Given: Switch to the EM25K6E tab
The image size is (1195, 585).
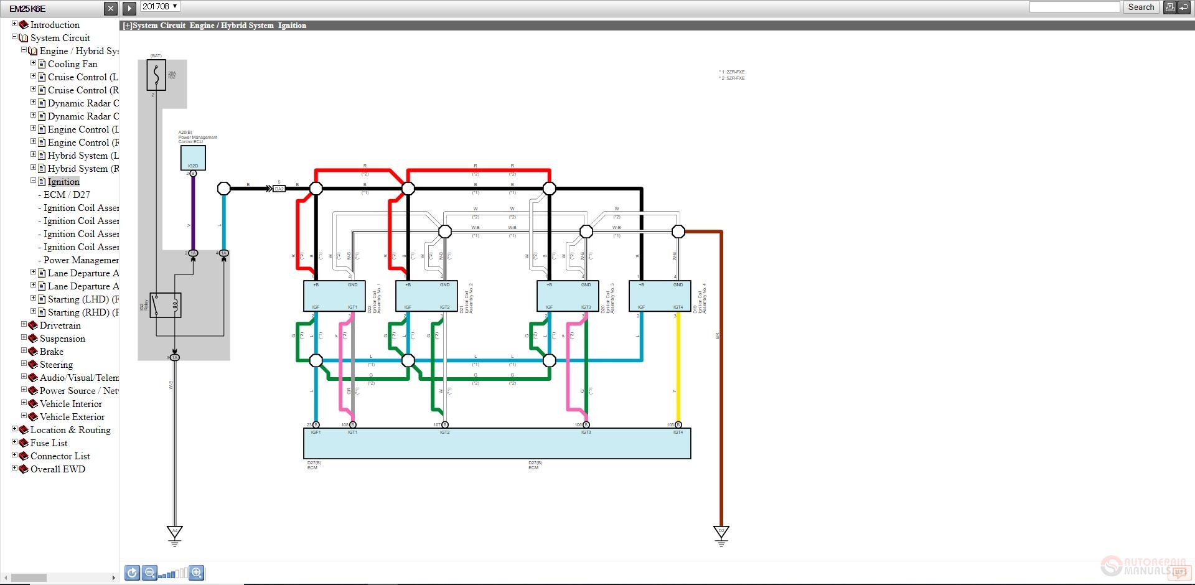Looking at the screenshot, I should click(29, 9).
